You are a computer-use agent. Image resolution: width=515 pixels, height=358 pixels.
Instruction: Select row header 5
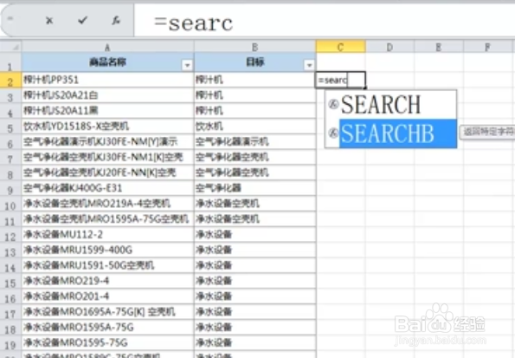[10, 127]
